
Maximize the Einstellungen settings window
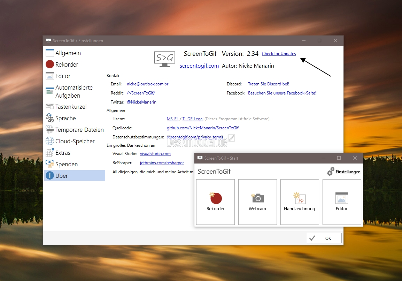click(319, 40)
